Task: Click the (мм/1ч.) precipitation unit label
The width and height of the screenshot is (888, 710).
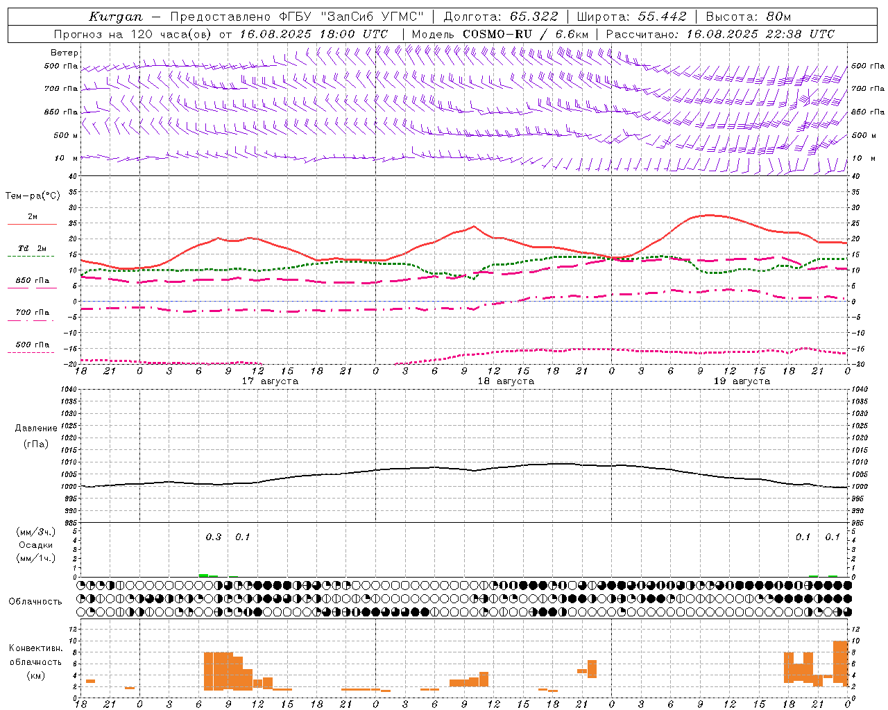Action: pos(36,558)
